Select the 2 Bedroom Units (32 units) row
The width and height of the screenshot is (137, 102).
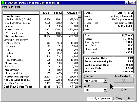41,23
